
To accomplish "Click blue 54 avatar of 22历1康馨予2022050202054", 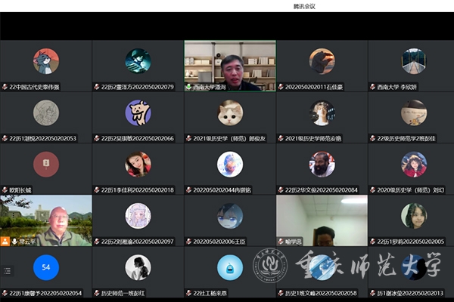I will 46,267.
